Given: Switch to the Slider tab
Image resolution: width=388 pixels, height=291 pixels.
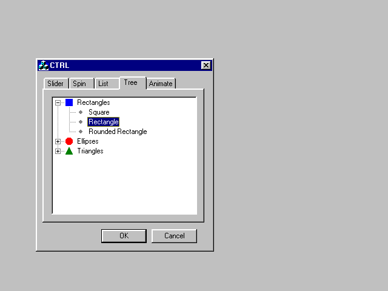Looking at the screenshot, I should point(56,84).
